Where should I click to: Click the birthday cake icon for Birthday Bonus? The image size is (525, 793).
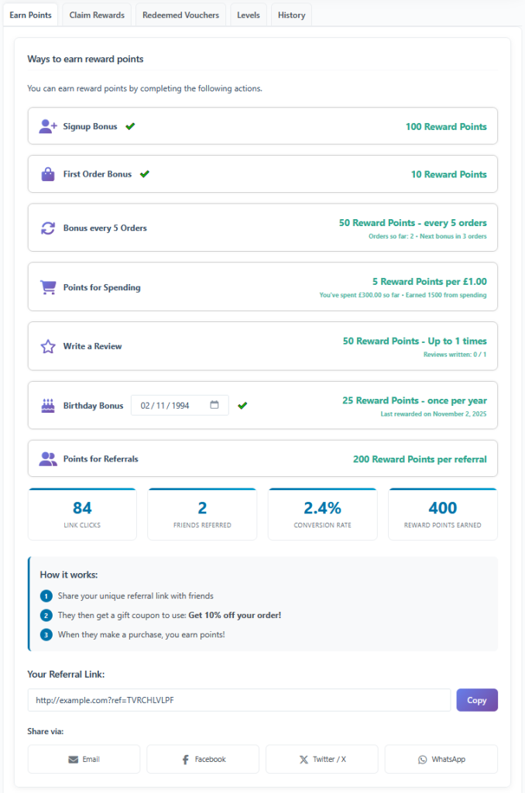pos(48,405)
